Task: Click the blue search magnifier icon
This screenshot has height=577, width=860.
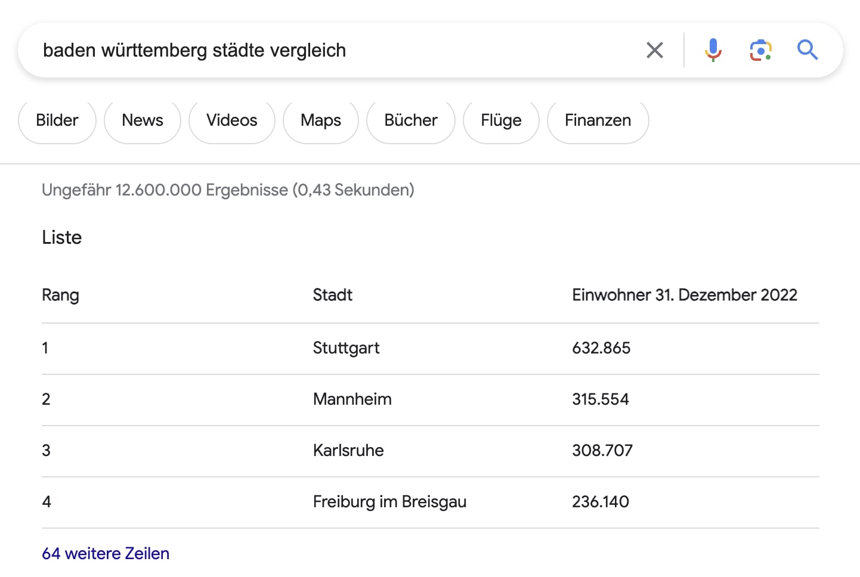Action: tap(808, 50)
